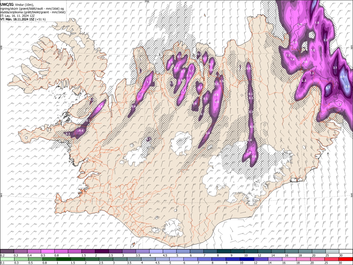Viewport: 353px width, 265px height.
Task: Select the 3.2 value in the northeast band
Action: [x=325, y=40]
